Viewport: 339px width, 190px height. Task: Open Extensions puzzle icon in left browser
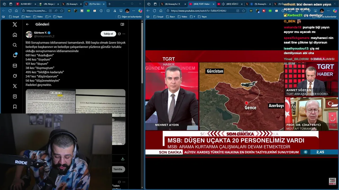[101, 11]
